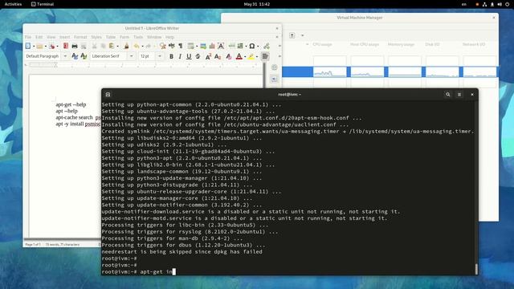Click the New Style from Selection icon

pyautogui.click(x=84, y=56)
